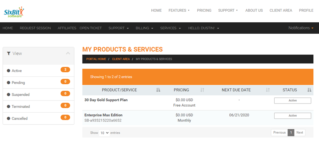Open the Request Session page
The image size is (319, 141).
point(35,28)
